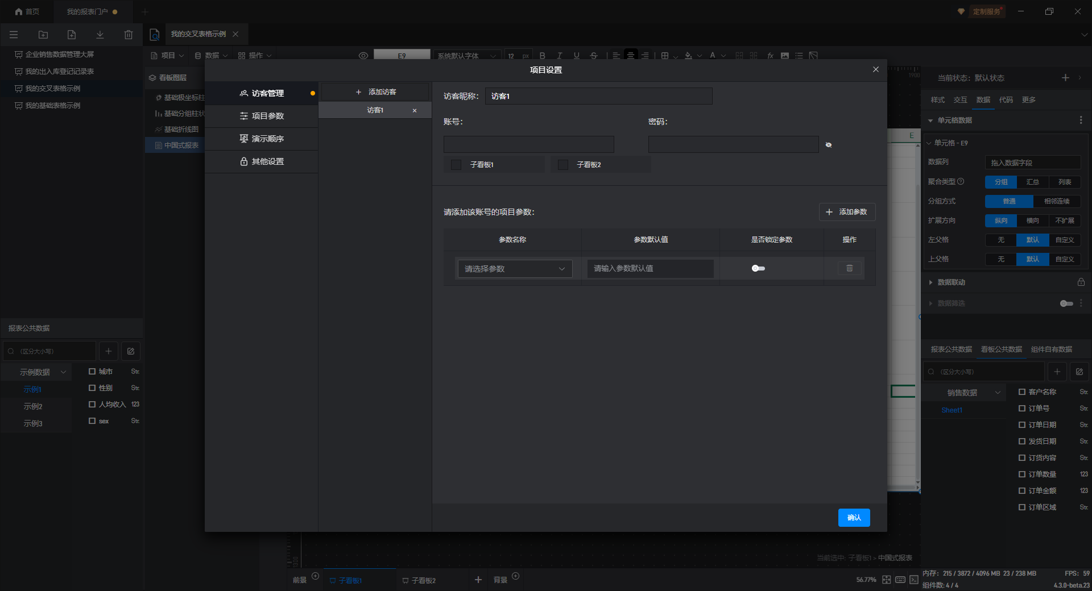Viewport: 1092px width, 591px height.
Task: Click the download icon in sidebar toolbar
Action: pyautogui.click(x=100, y=35)
